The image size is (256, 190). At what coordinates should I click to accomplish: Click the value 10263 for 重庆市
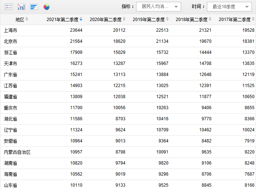(x=162, y=108)
